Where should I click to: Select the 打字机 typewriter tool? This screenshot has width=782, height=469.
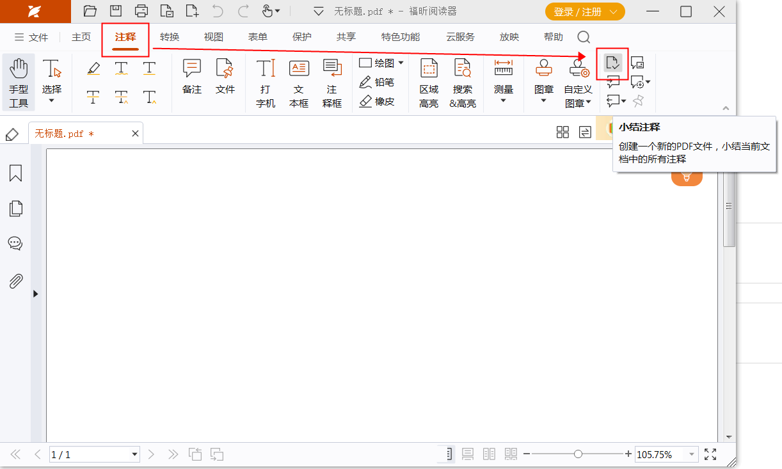[265, 83]
